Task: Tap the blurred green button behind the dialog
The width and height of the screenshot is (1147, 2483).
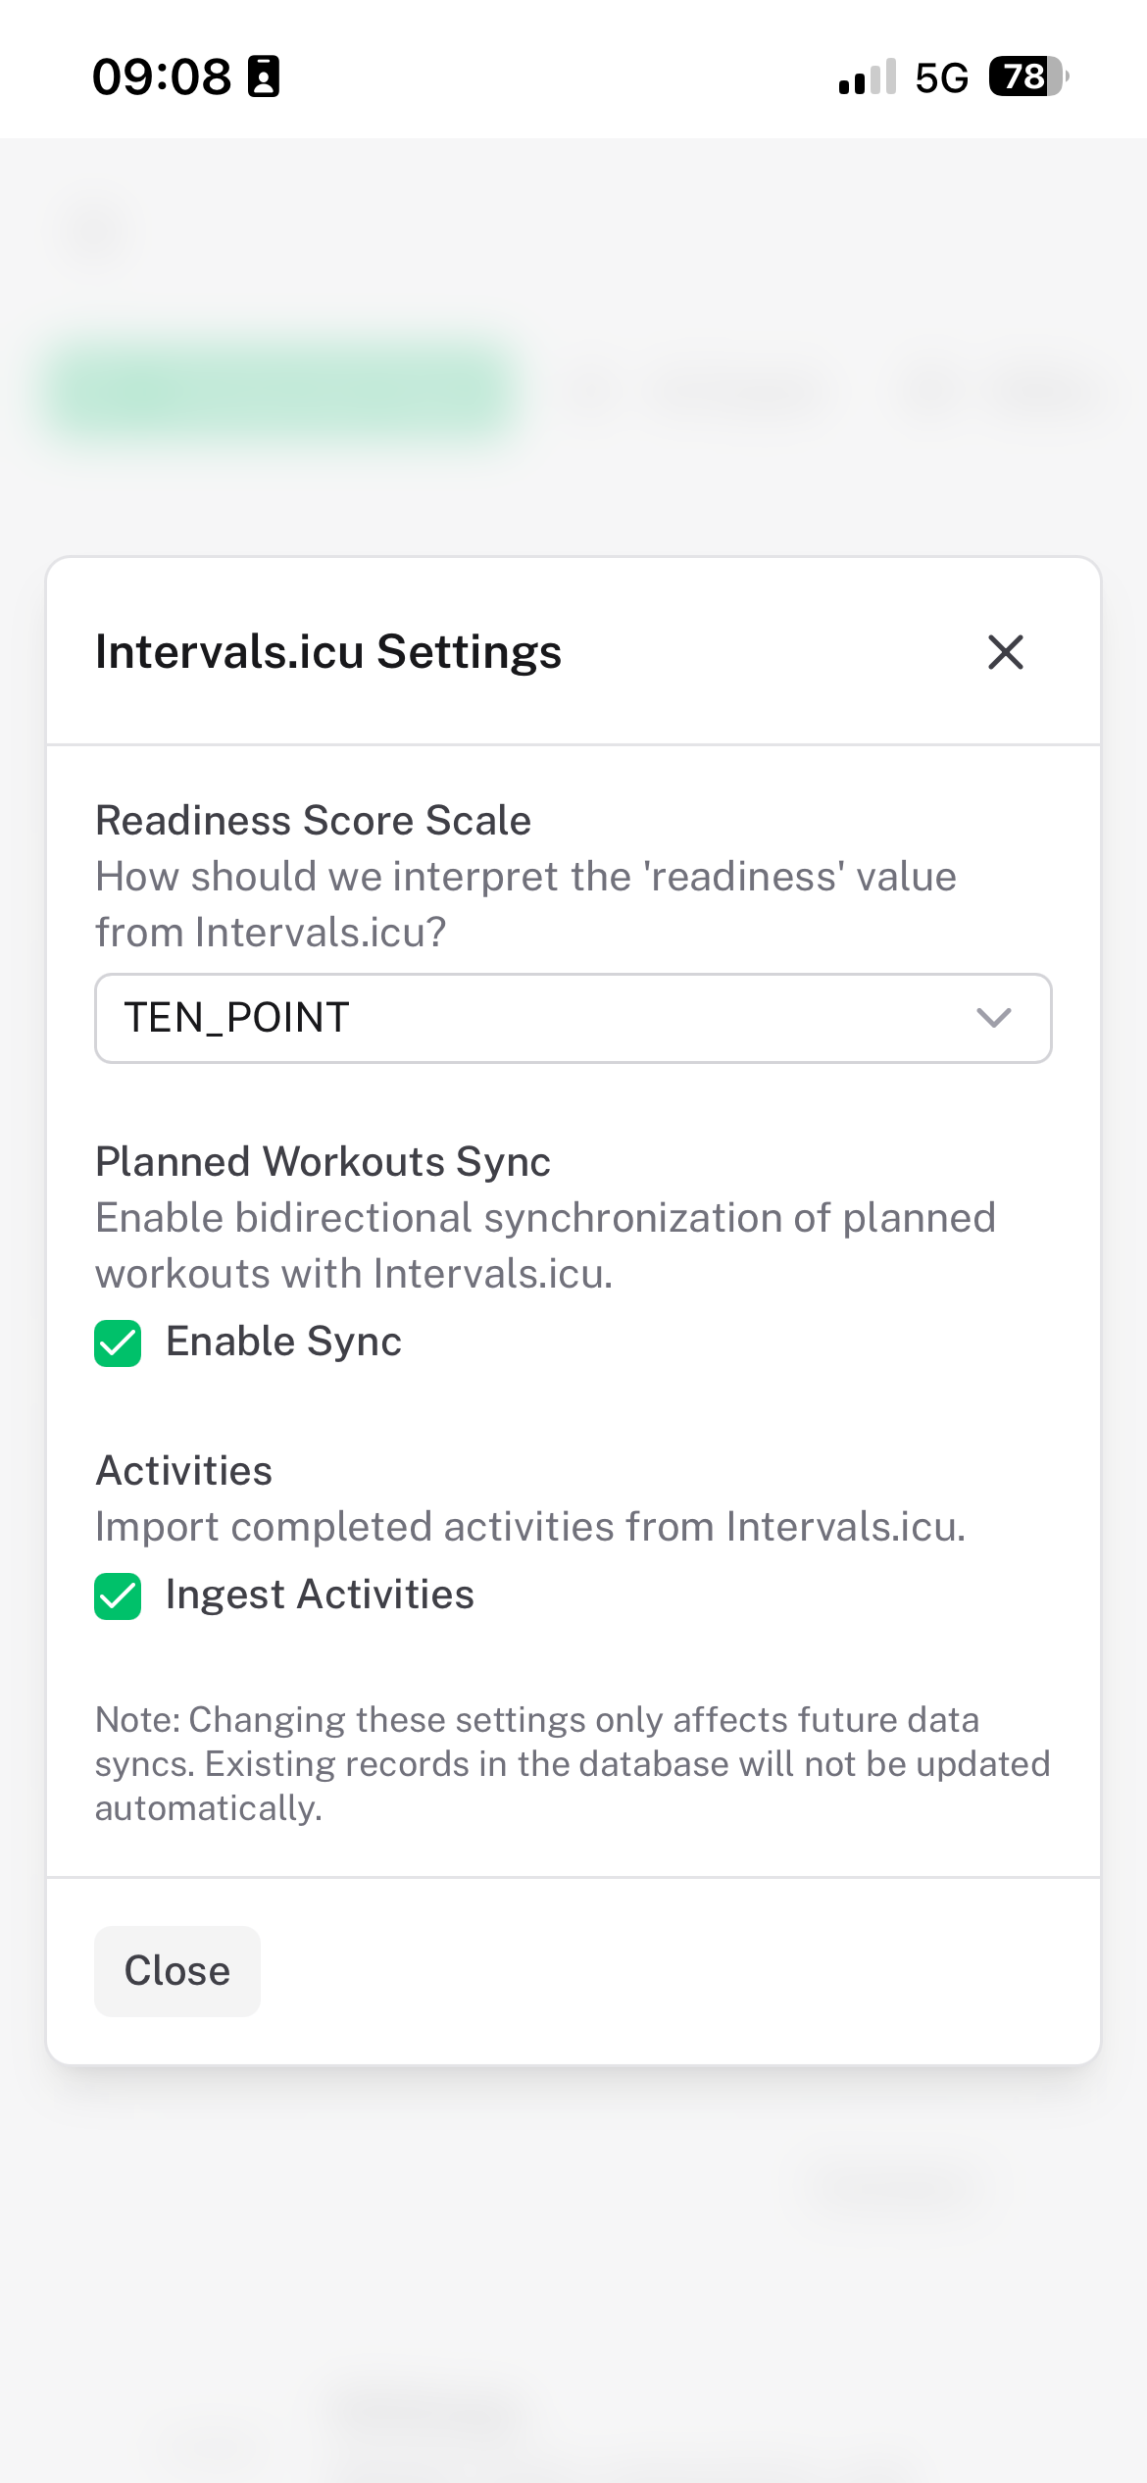Action: click(282, 392)
